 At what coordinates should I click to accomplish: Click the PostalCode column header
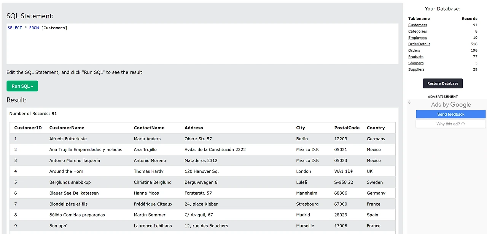[347, 128]
